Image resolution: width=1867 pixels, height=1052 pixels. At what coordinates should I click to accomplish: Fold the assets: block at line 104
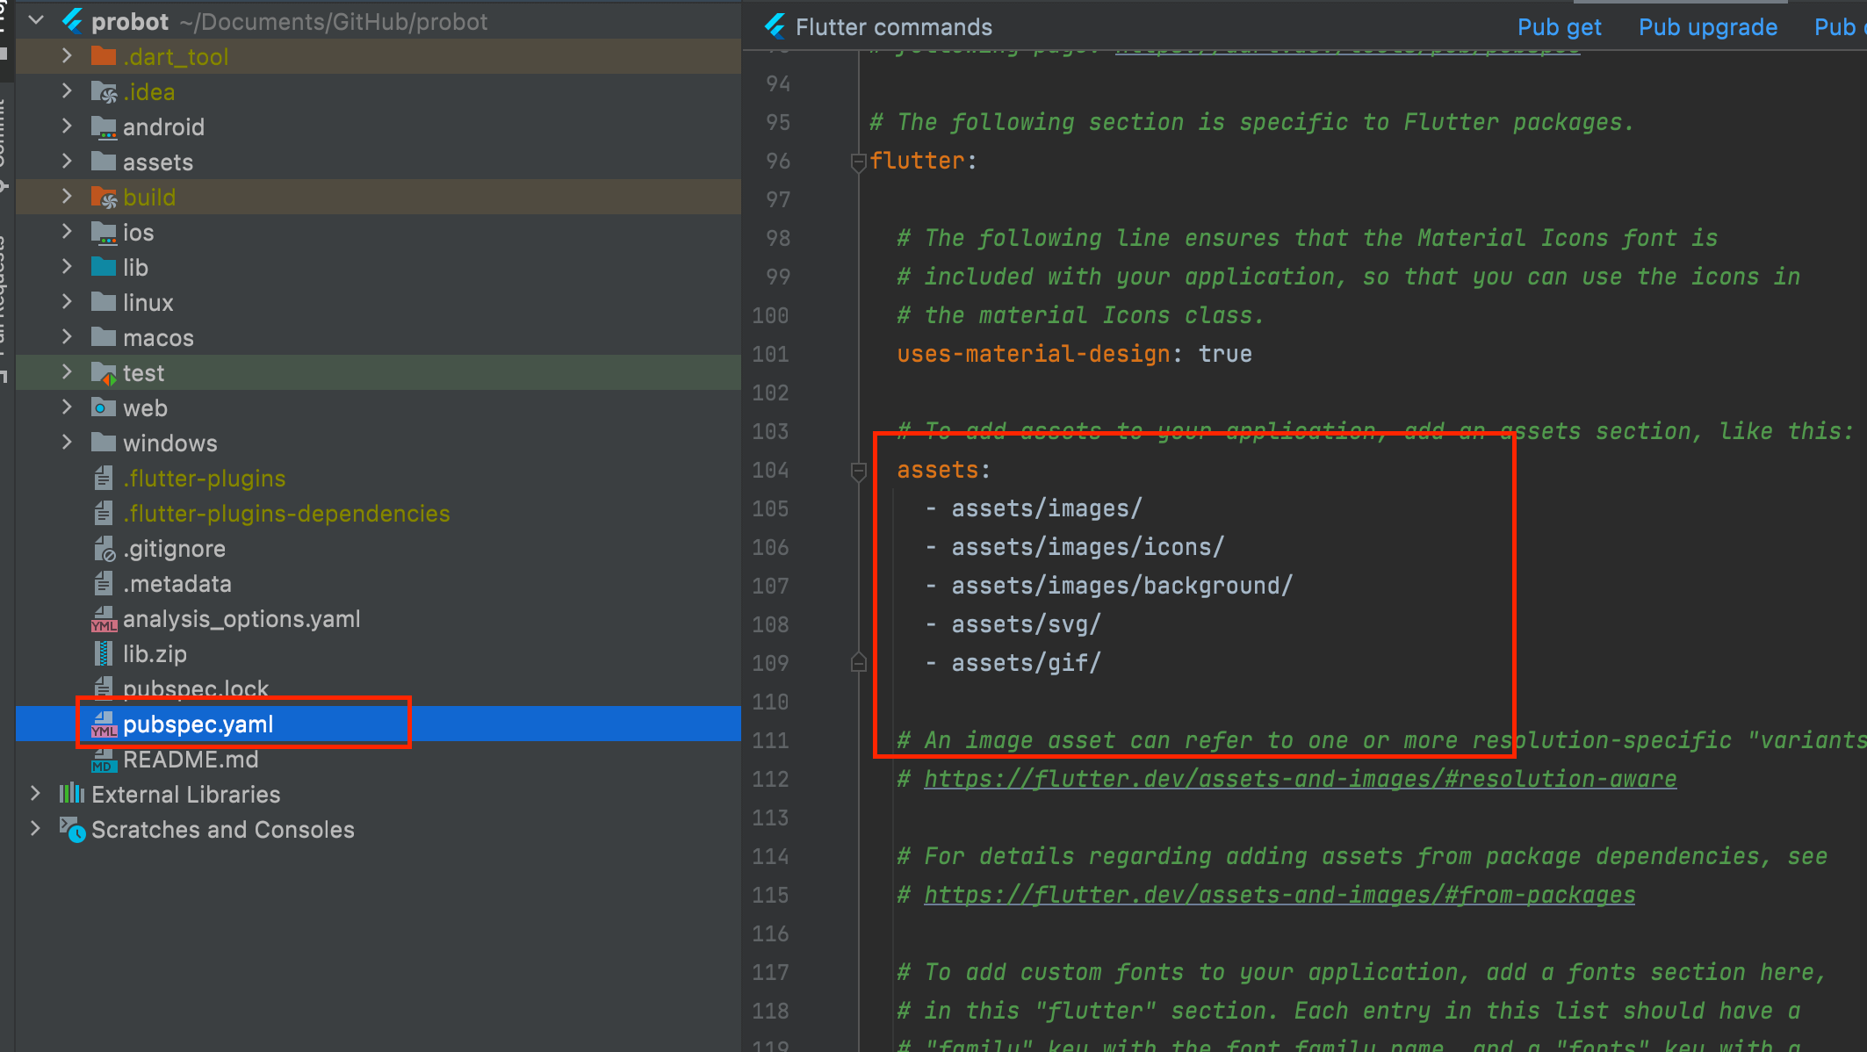point(858,472)
